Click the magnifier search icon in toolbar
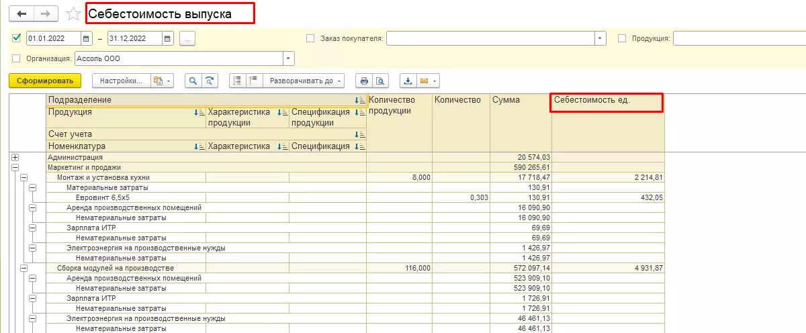The image size is (806, 333). pos(193,81)
